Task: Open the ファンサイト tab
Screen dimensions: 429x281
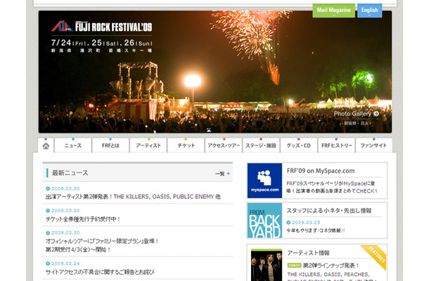Action: [373, 145]
